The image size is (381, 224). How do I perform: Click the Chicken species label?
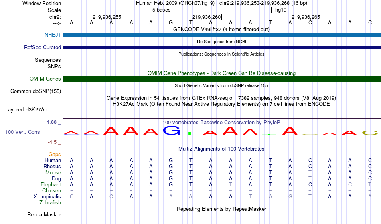coord(51,190)
